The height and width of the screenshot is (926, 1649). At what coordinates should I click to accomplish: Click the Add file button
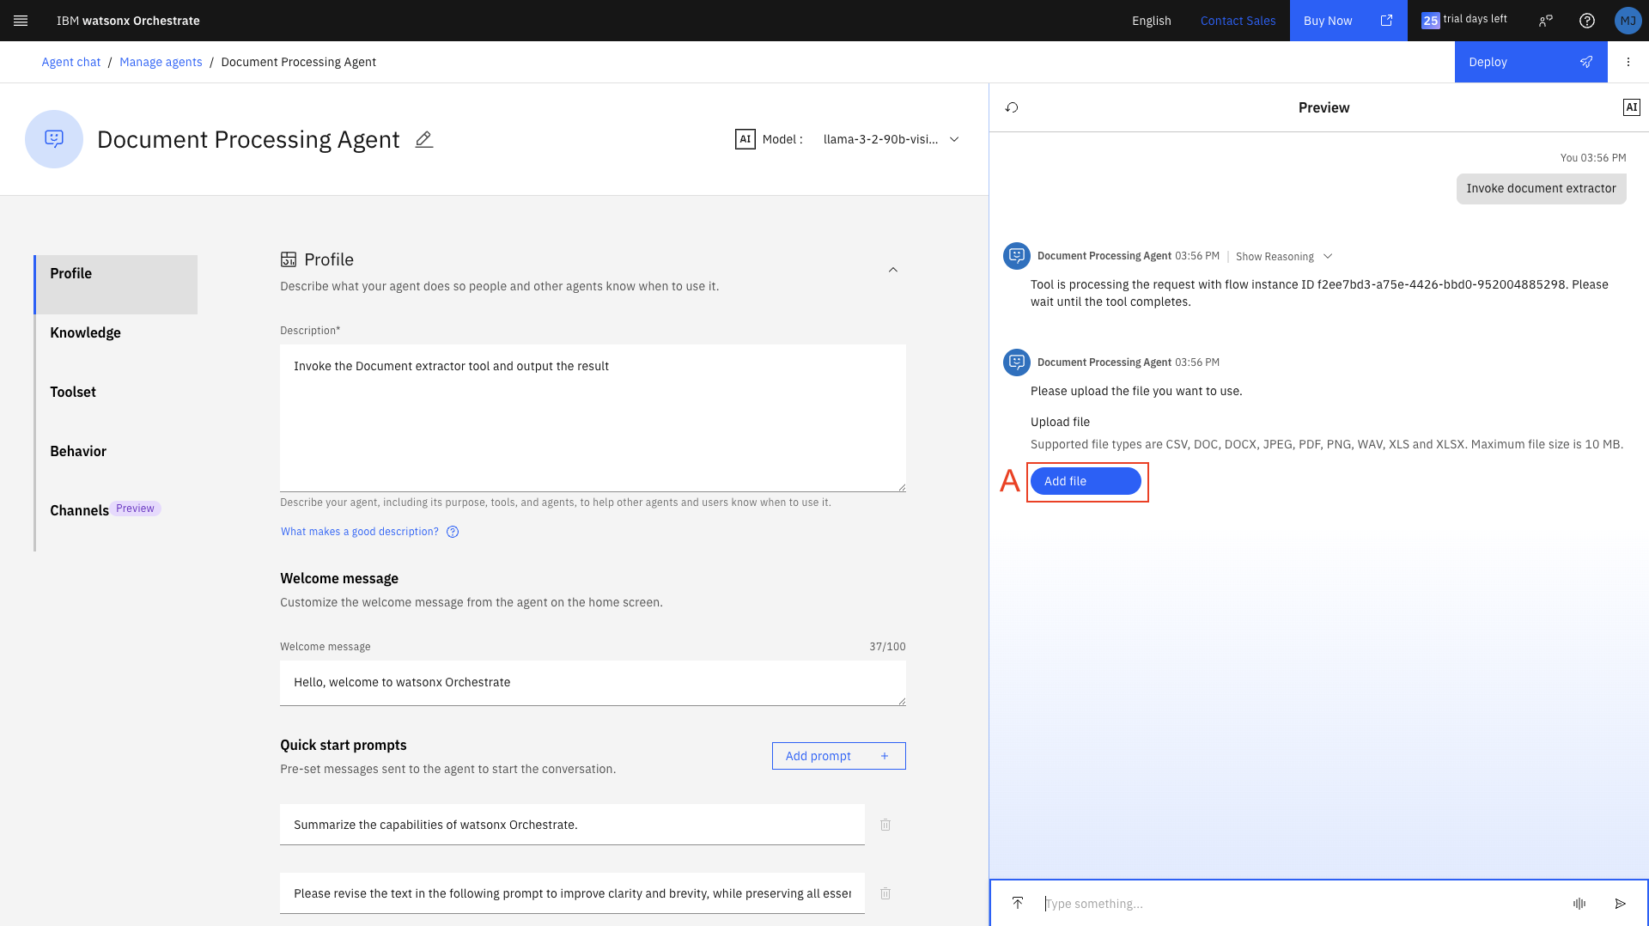(x=1085, y=481)
